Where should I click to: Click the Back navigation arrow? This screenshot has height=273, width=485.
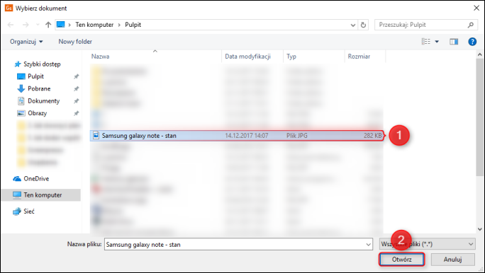(x=11, y=25)
